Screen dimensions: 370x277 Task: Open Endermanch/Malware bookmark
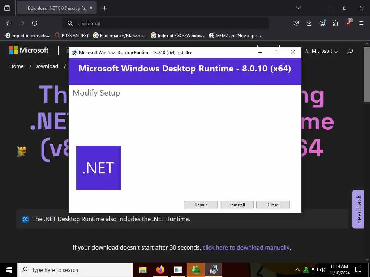(119, 36)
